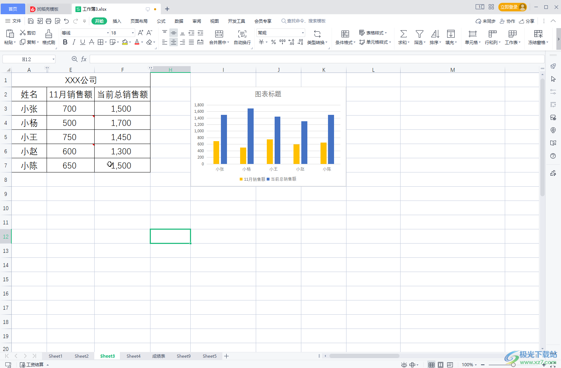Open the Page Layout (页面布局) tab
Screen dimensions: 561x368
tap(139, 21)
